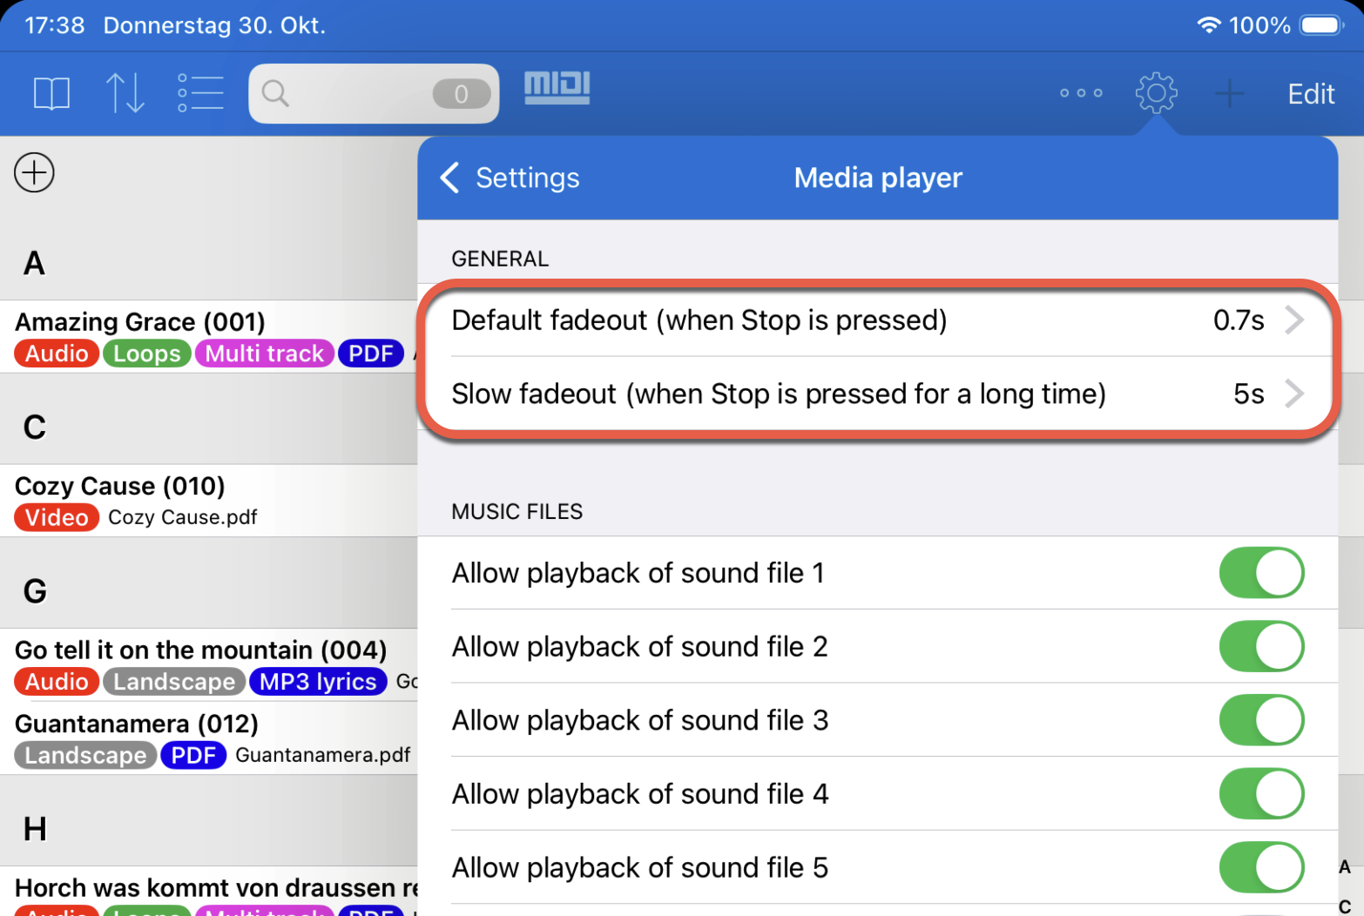The height and width of the screenshot is (916, 1364).
Task: Tap the sort up-down arrows icon
Action: pyautogui.click(x=125, y=93)
